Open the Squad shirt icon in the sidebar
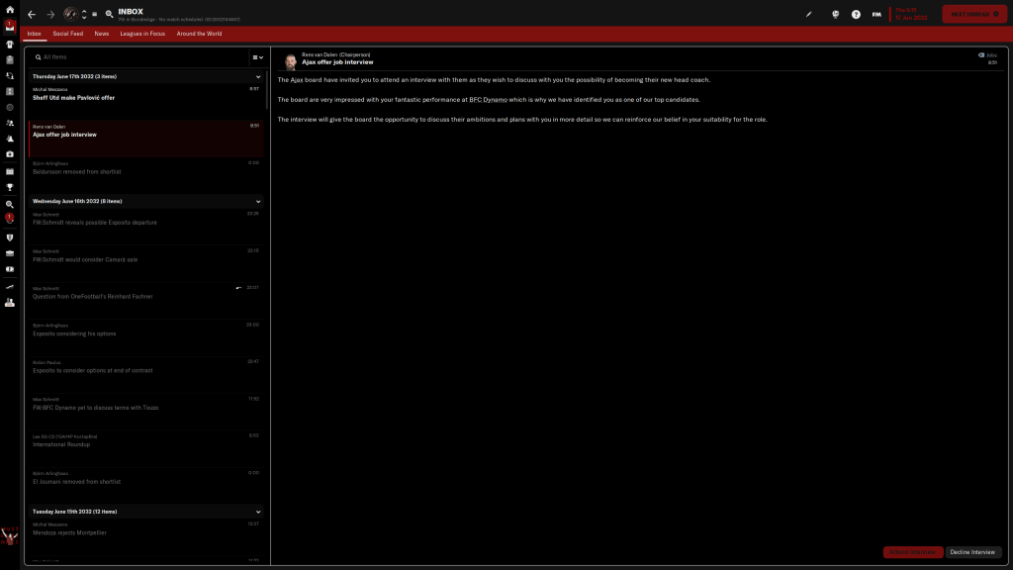This screenshot has height=570, width=1013. [x=10, y=44]
